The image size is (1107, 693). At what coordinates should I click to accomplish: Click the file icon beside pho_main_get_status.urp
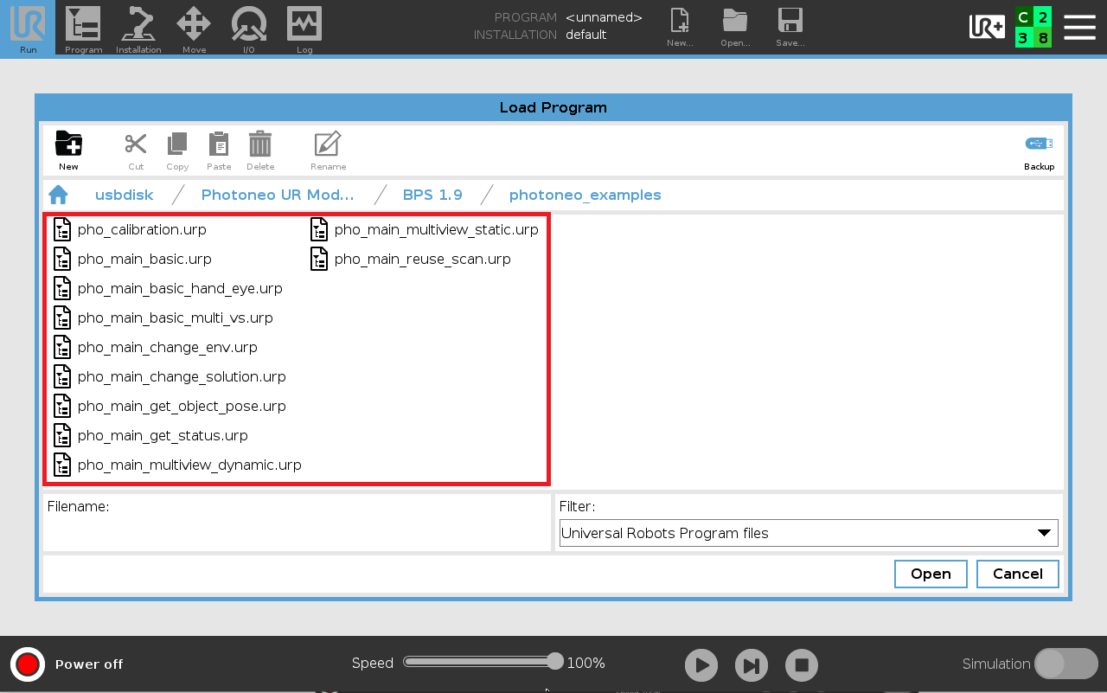pos(62,435)
